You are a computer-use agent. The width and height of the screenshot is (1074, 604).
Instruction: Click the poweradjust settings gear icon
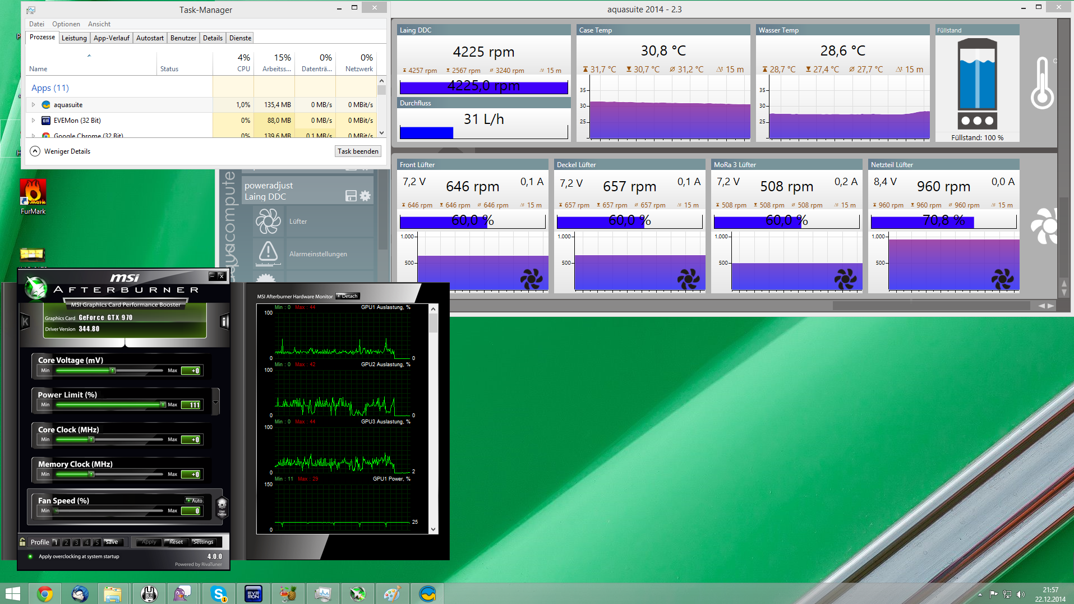[365, 196]
